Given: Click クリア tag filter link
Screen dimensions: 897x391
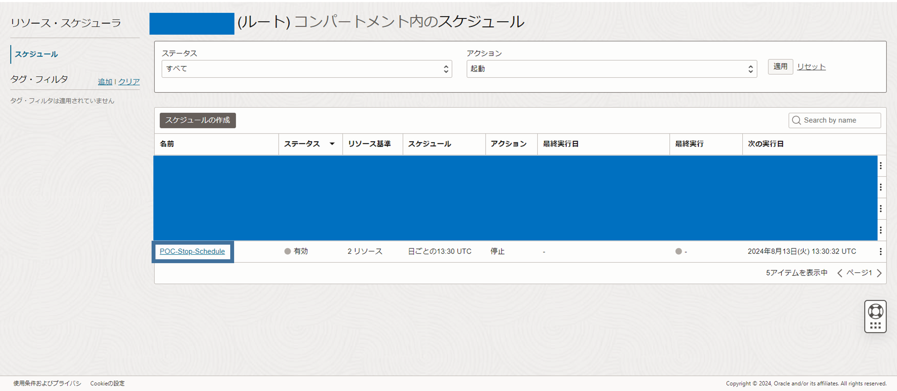Looking at the screenshot, I should pyautogui.click(x=129, y=82).
